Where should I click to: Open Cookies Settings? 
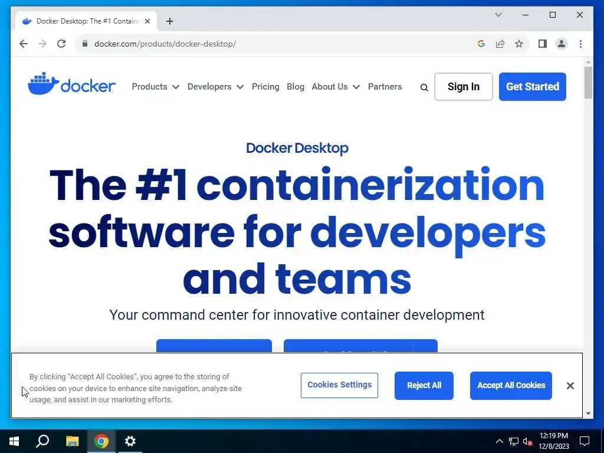[339, 385]
